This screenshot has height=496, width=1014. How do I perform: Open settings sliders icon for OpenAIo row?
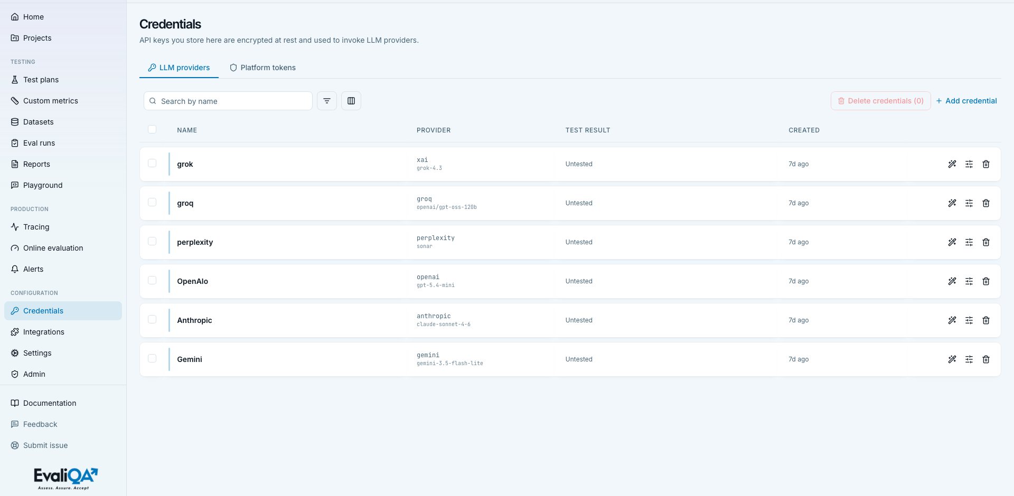pyautogui.click(x=969, y=281)
